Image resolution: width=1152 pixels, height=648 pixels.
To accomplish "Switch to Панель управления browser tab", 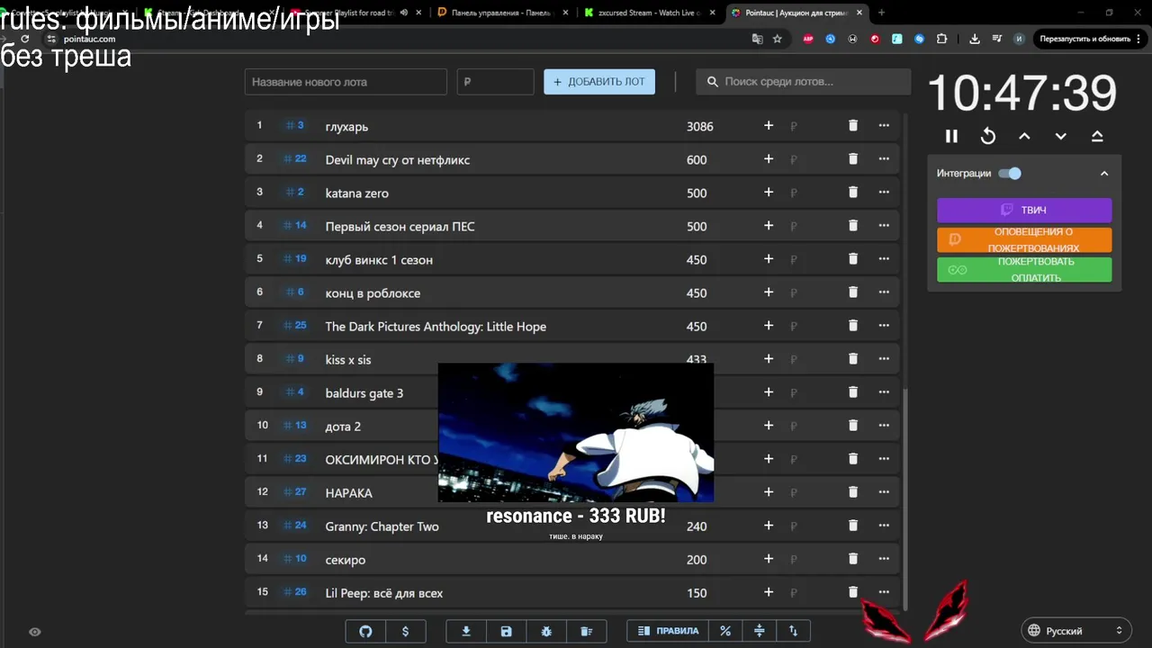I will click(x=504, y=13).
